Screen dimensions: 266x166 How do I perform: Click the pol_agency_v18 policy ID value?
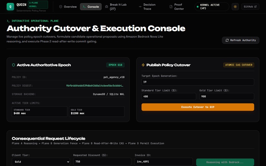pos(114,77)
